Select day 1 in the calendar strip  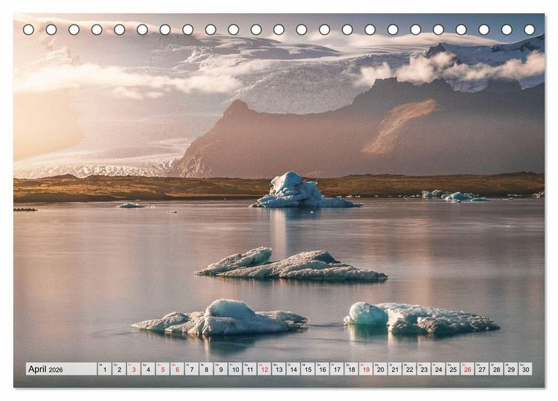coord(105,369)
